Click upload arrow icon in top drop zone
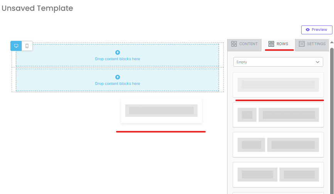This screenshot has height=194, width=334. 118,52
